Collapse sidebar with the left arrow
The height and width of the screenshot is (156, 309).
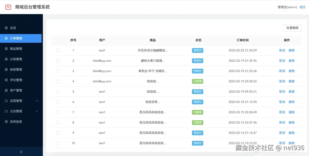[x=21, y=152]
